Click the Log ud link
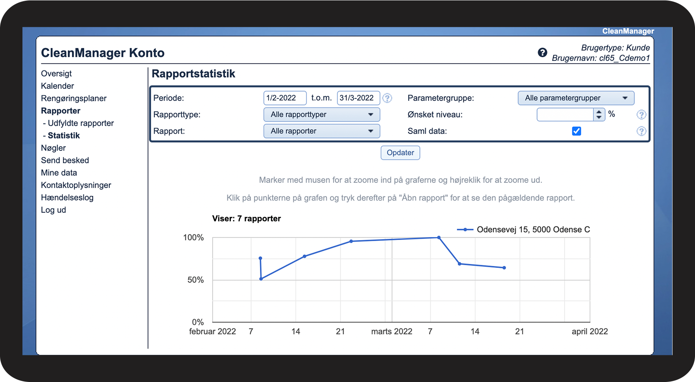 point(53,210)
